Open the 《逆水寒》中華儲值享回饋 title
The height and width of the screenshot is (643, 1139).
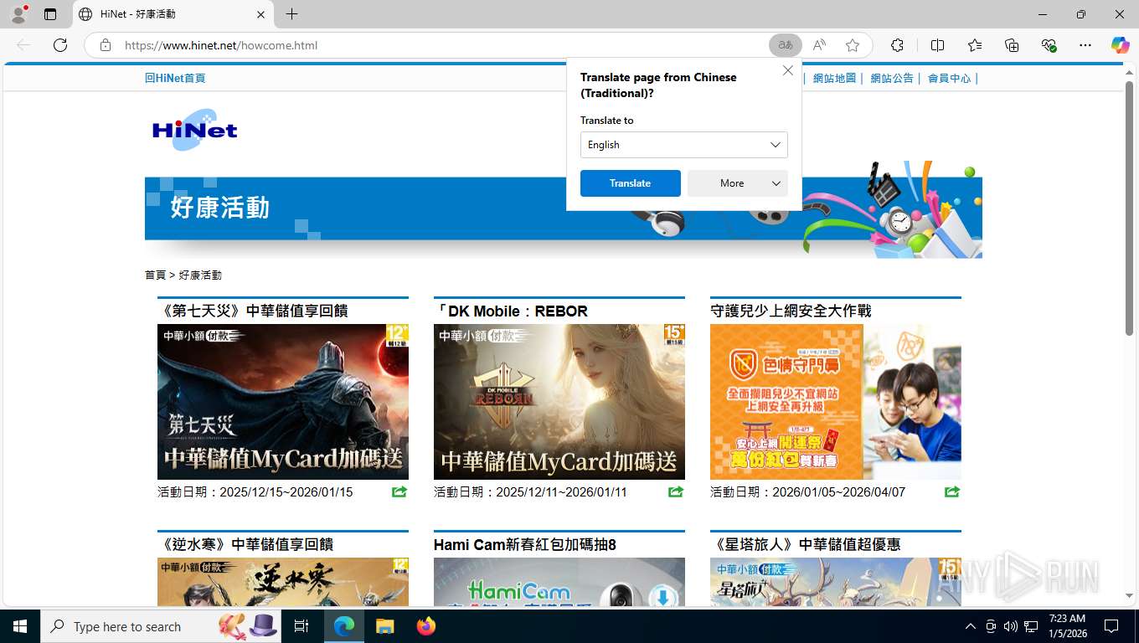point(245,544)
